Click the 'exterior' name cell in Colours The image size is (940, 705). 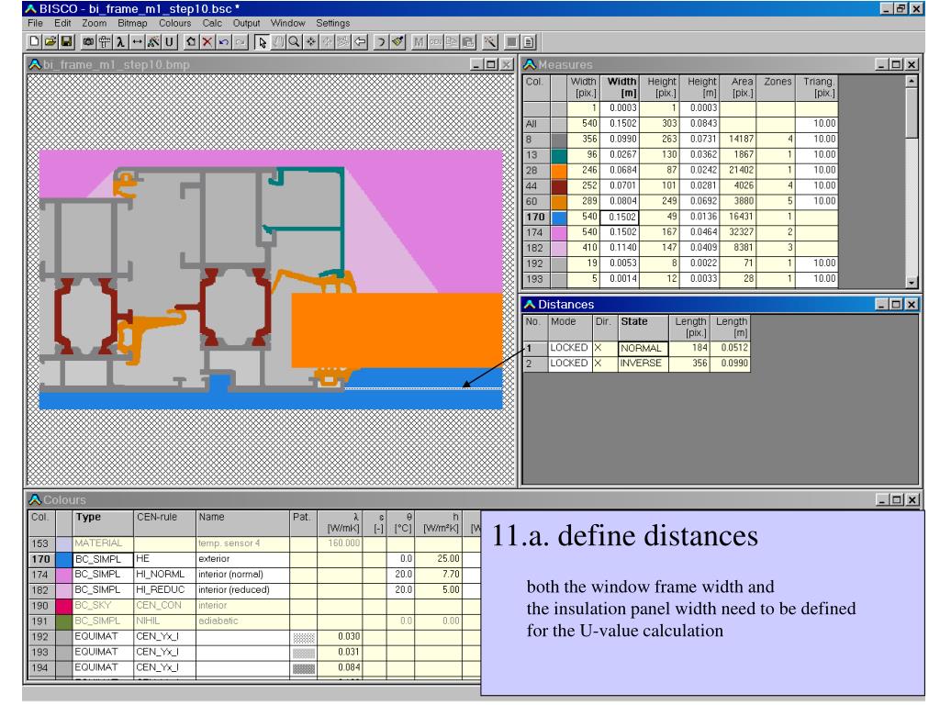pos(242,559)
